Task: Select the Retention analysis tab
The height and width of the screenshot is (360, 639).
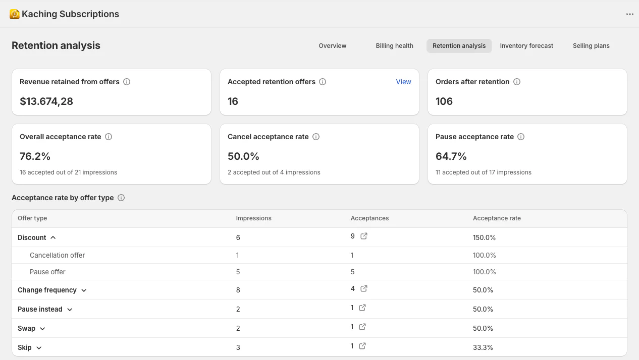Action: click(459, 46)
